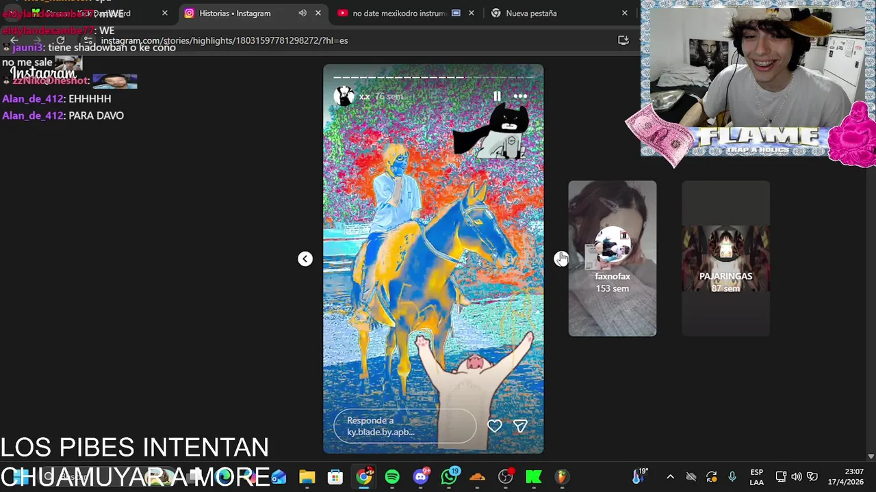The height and width of the screenshot is (492, 876).
Task: Open the green Kick app in taskbar
Action: [x=533, y=477]
